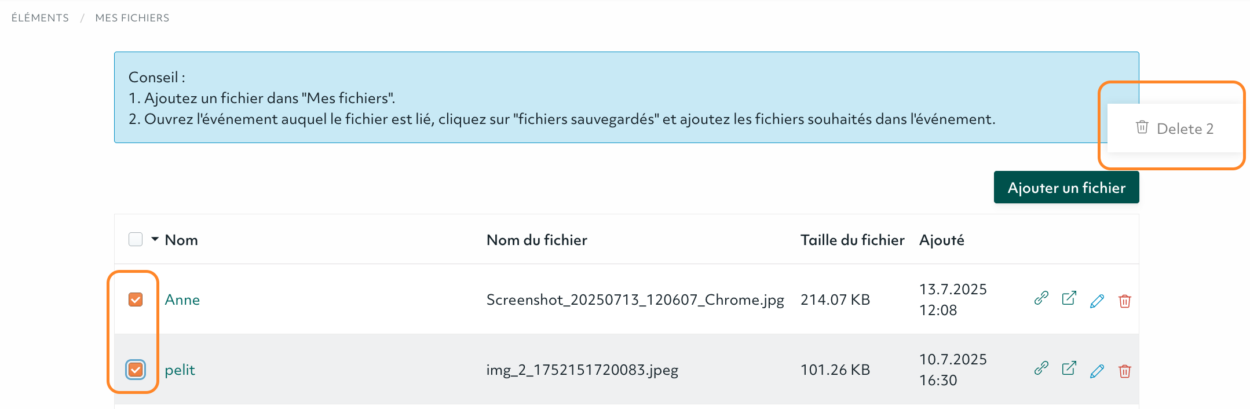Sort by the Taille du fichier column
Screen dimensions: 1250x409
pyautogui.click(x=852, y=239)
